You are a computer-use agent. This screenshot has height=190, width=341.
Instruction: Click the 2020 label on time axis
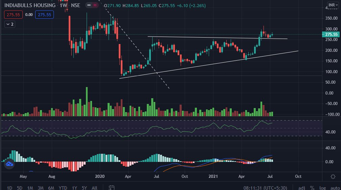100,176
